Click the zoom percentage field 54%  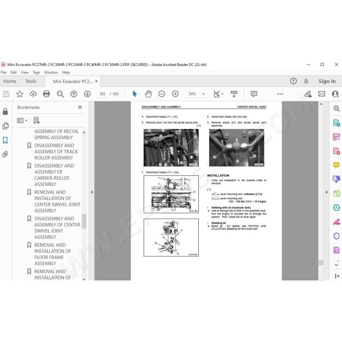(x=192, y=94)
